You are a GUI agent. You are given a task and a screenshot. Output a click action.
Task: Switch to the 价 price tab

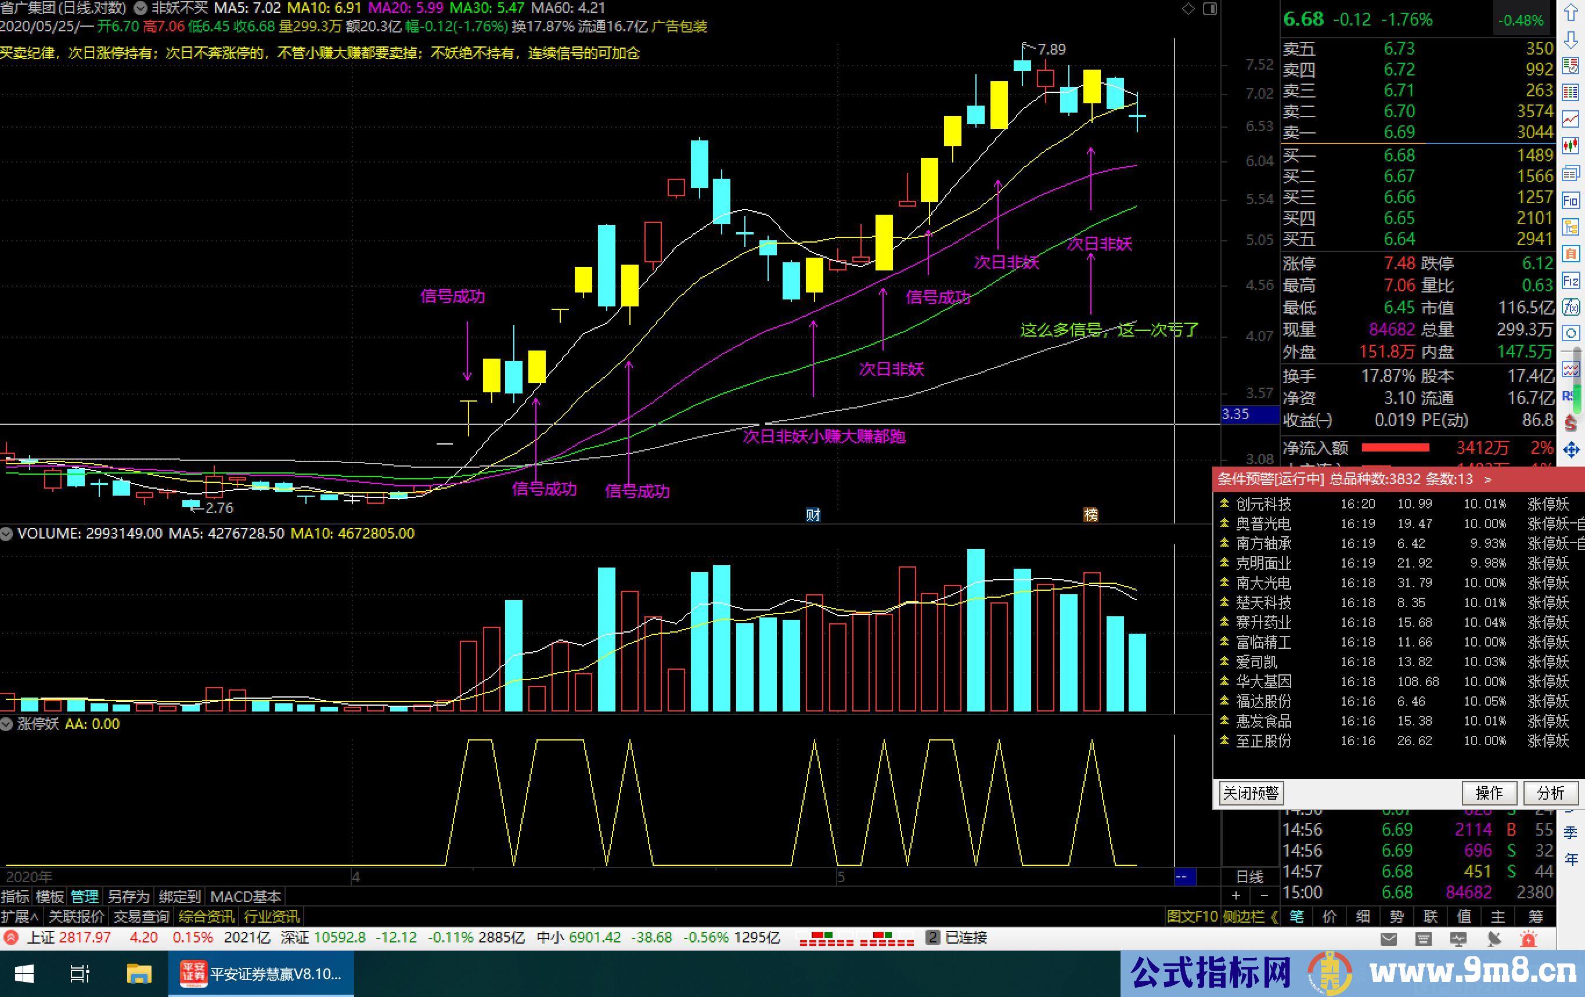[1330, 917]
